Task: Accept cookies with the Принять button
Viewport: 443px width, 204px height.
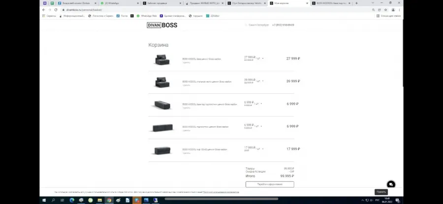Action: [x=381, y=192]
